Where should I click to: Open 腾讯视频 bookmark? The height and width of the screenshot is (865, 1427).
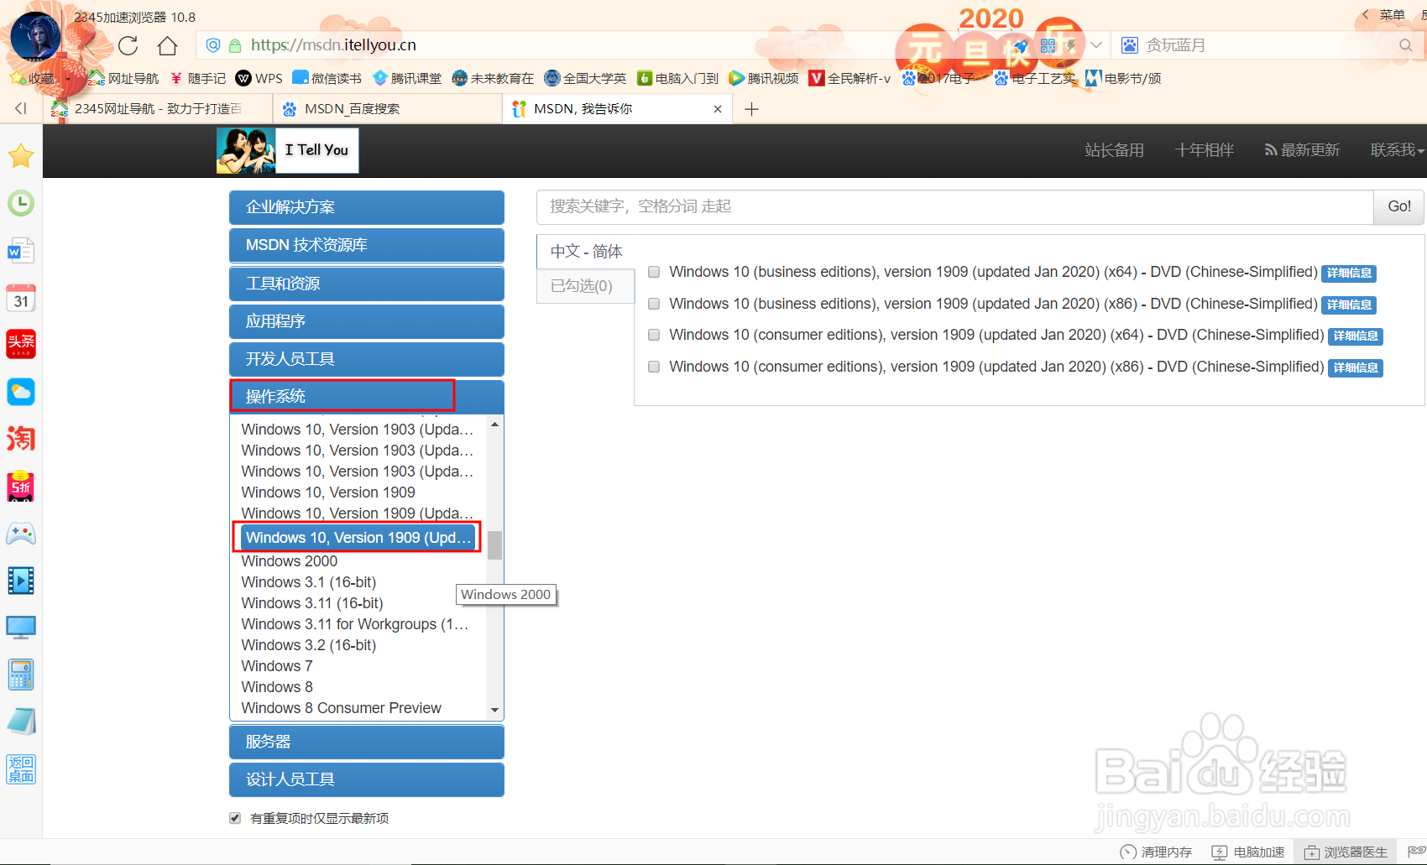(x=763, y=78)
